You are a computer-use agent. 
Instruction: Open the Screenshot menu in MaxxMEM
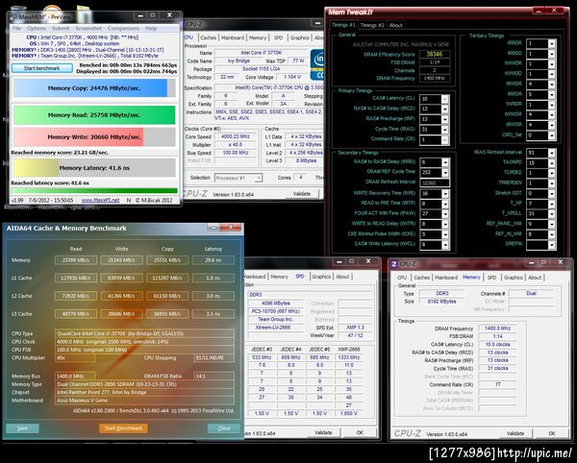pos(88,28)
